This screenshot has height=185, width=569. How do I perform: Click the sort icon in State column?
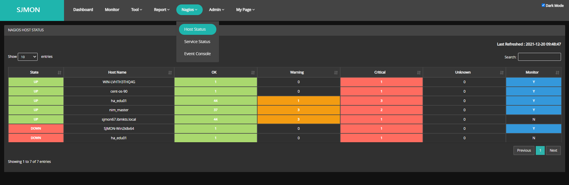point(59,73)
